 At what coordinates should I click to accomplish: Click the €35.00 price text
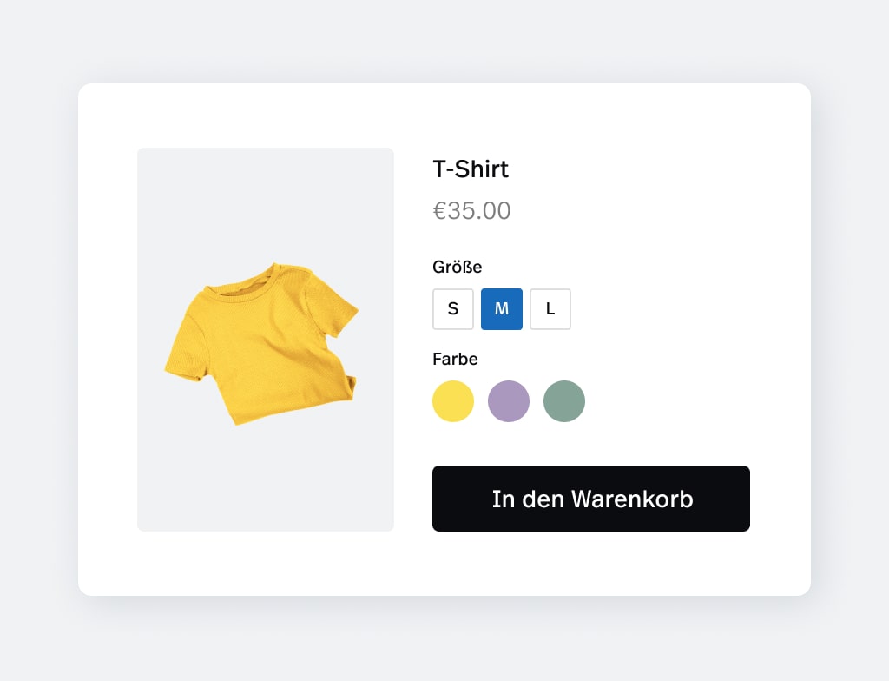(472, 211)
